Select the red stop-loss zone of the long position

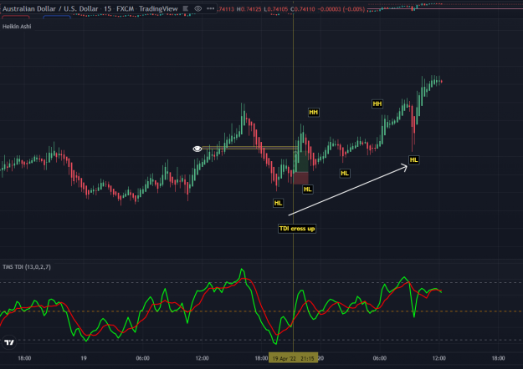tap(300, 178)
